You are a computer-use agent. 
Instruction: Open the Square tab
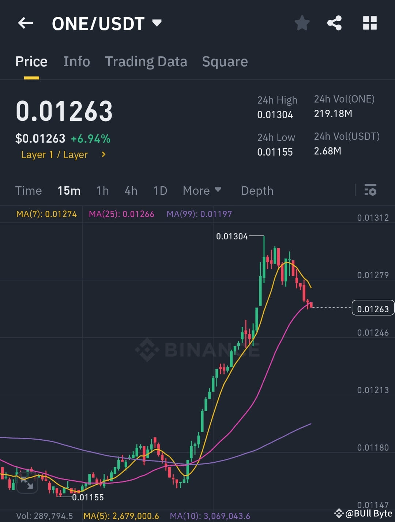(225, 61)
